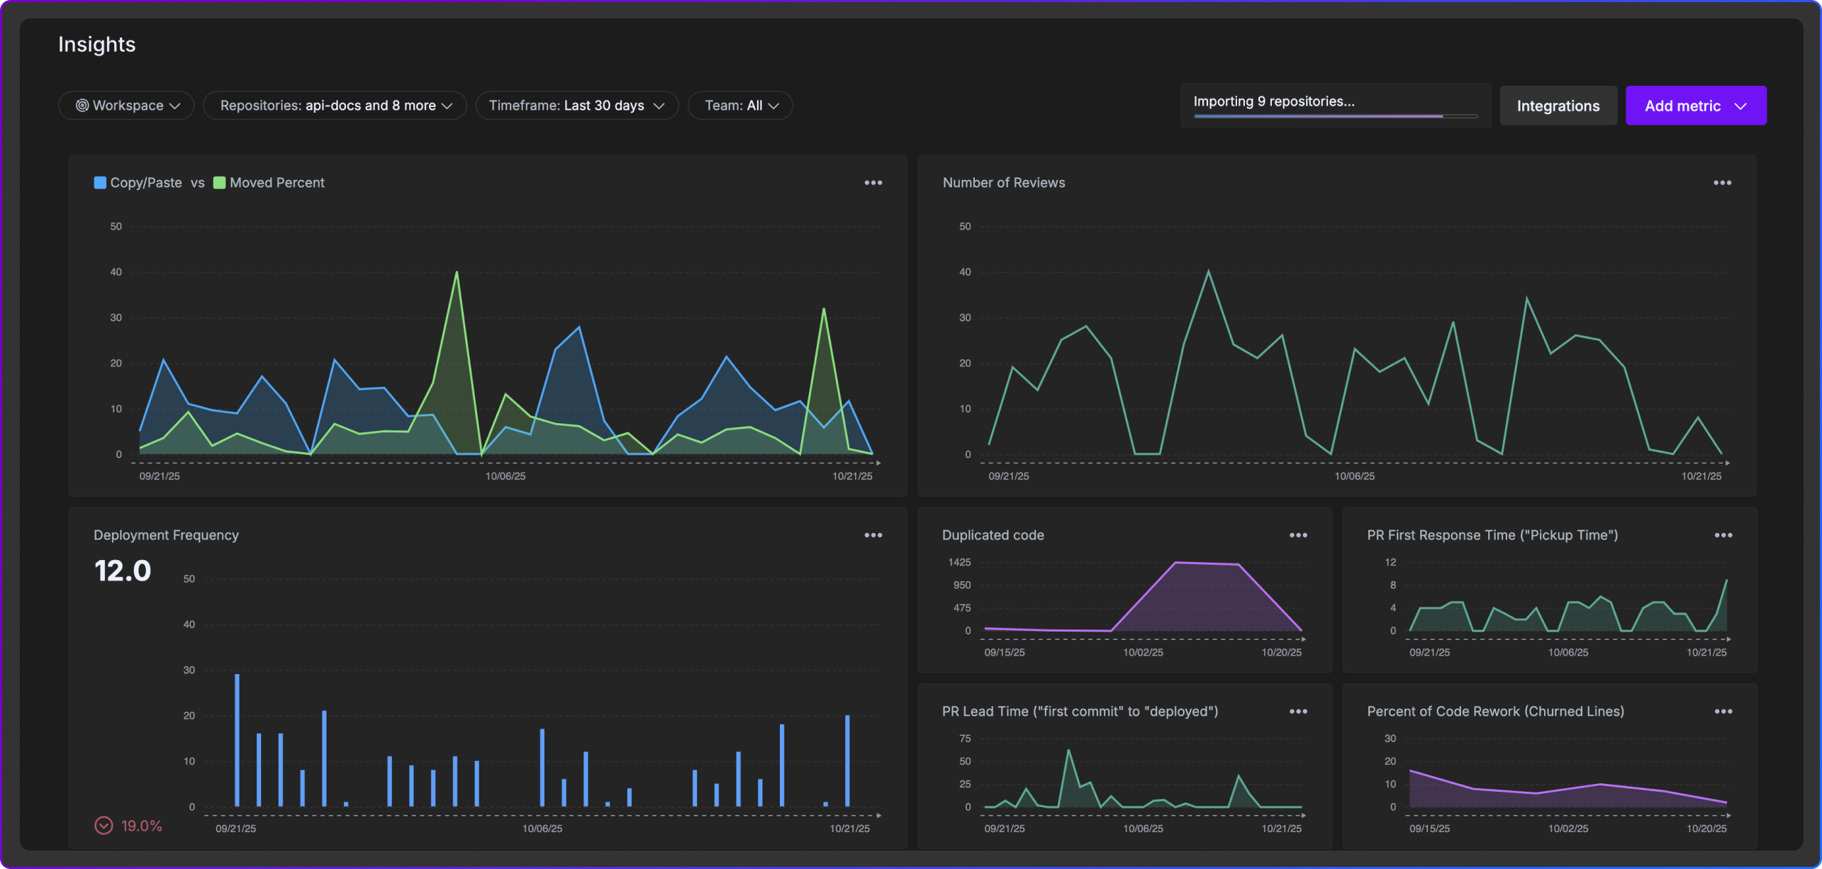Open Copy/Paste vs Moved Percent options menu
This screenshot has width=1822, height=869.
click(x=873, y=183)
